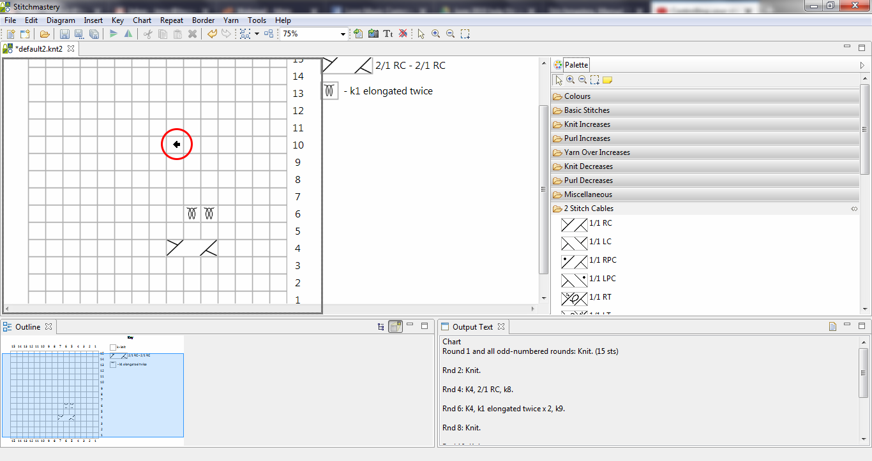This screenshot has height=461, width=872.
Task: Click Zoom In magnifier in main toolbar
Action: (x=436, y=34)
